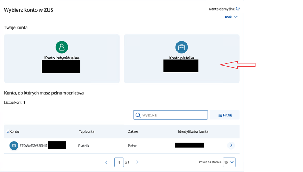Open the account with the row's right arrow
Viewport: 303px width, 172px height.
click(x=231, y=146)
